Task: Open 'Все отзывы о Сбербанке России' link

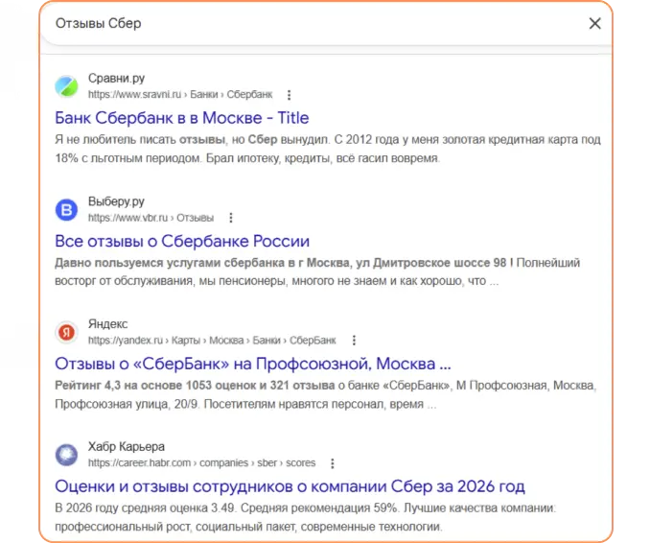Action: point(182,241)
